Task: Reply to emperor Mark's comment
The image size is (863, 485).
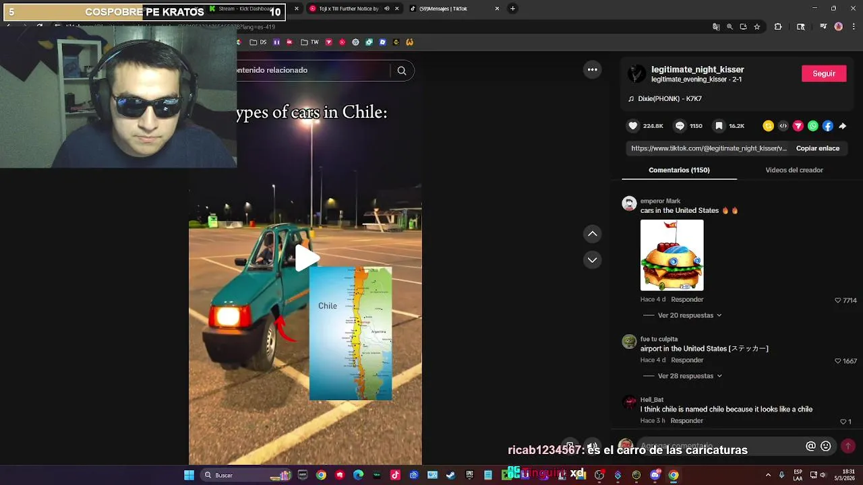Action: coord(687,299)
